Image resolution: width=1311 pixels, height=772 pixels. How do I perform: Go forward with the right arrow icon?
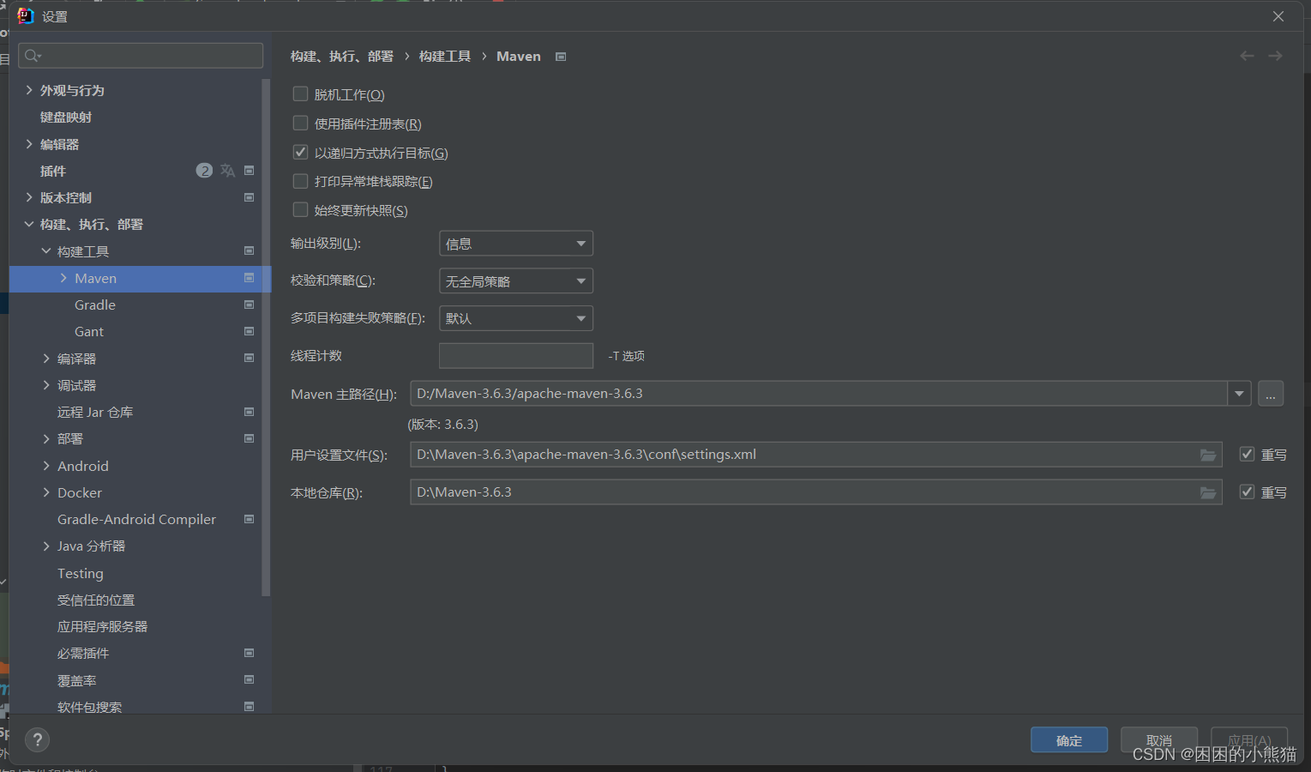click(x=1276, y=56)
